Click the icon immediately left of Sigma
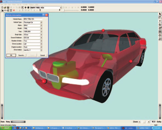This screenshot has height=130, width=162. pyautogui.click(x=8, y=10)
